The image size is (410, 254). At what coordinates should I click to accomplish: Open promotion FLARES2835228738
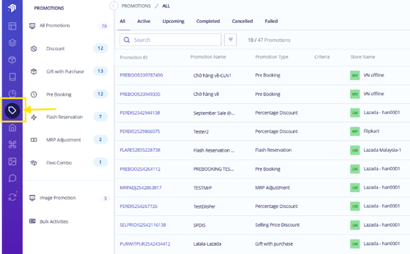click(140, 150)
